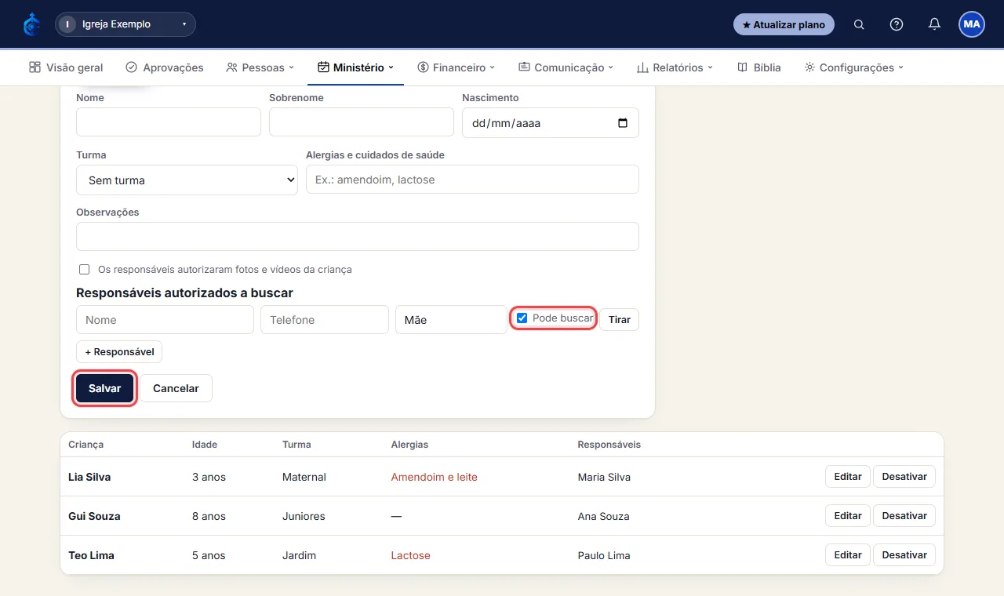This screenshot has width=1004, height=596.
Task: Add another guardian with + Responsável
Action: click(x=119, y=351)
